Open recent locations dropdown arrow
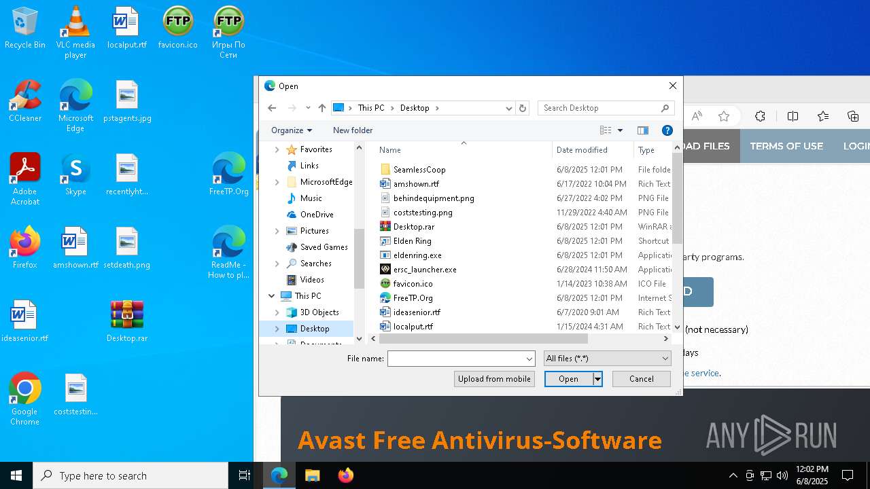 (308, 108)
